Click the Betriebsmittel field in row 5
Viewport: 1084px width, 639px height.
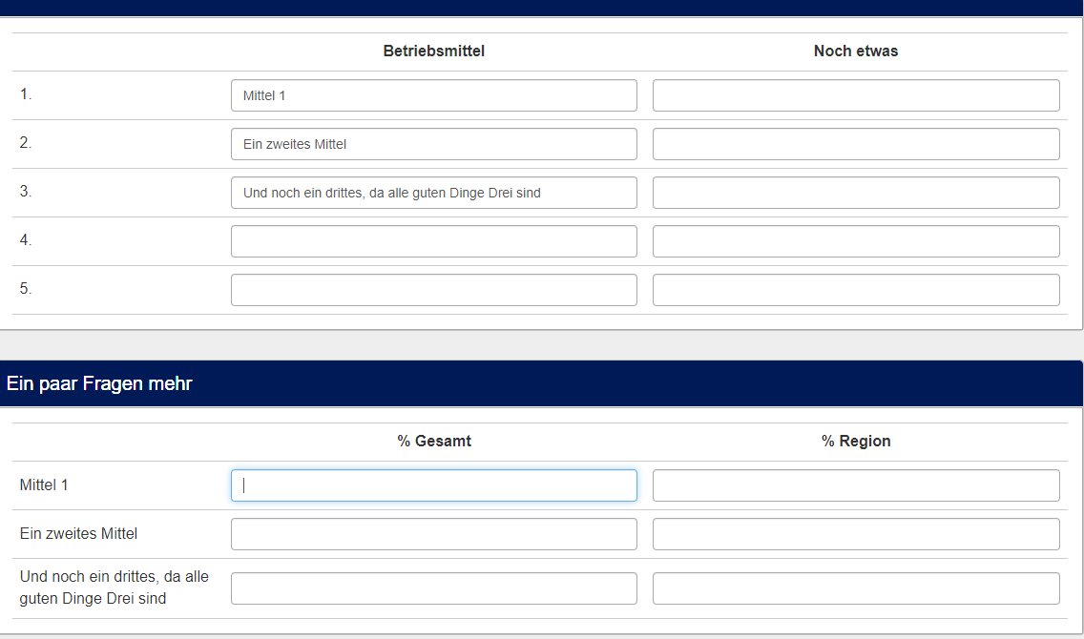point(433,290)
